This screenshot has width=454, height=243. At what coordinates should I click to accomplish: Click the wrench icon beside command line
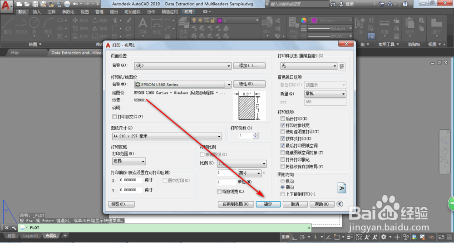[14, 228]
